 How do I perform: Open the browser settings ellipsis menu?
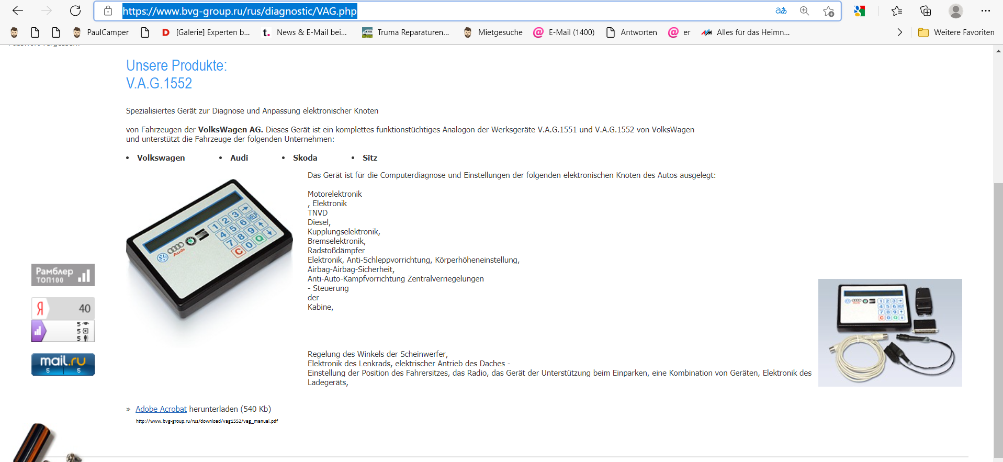(986, 11)
